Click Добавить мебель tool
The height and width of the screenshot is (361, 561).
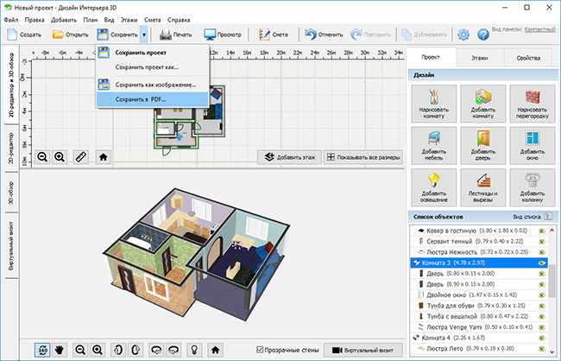click(433, 145)
